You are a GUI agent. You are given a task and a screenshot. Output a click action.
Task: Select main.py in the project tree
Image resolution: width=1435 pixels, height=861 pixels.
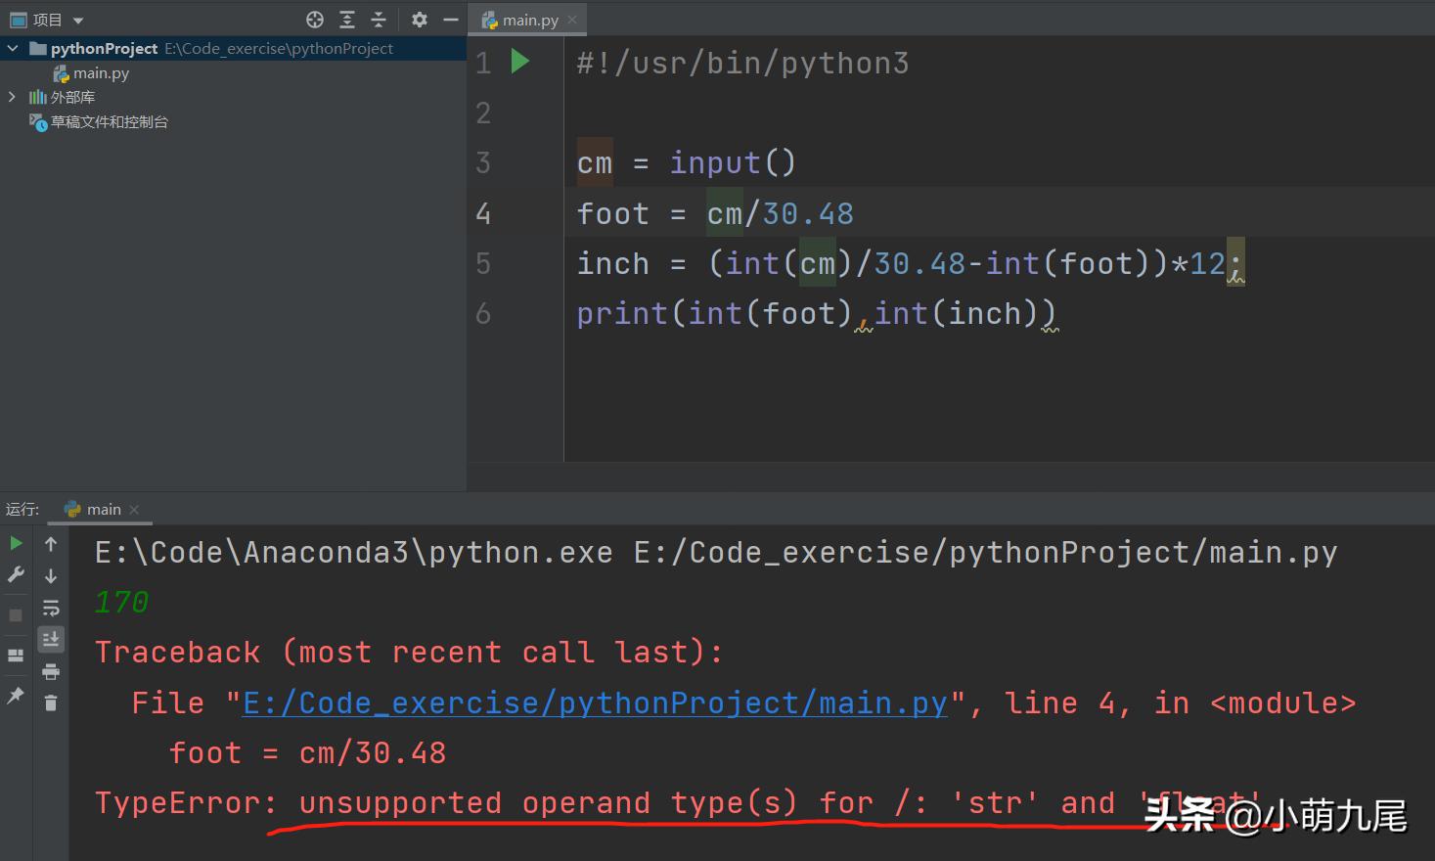[101, 71]
